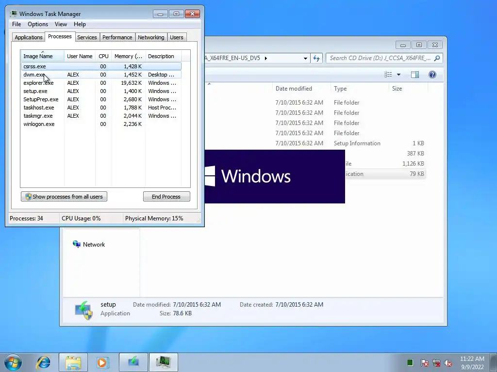Switch to Services tab
The image size is (497, 372).
click(x=87, y=37)
